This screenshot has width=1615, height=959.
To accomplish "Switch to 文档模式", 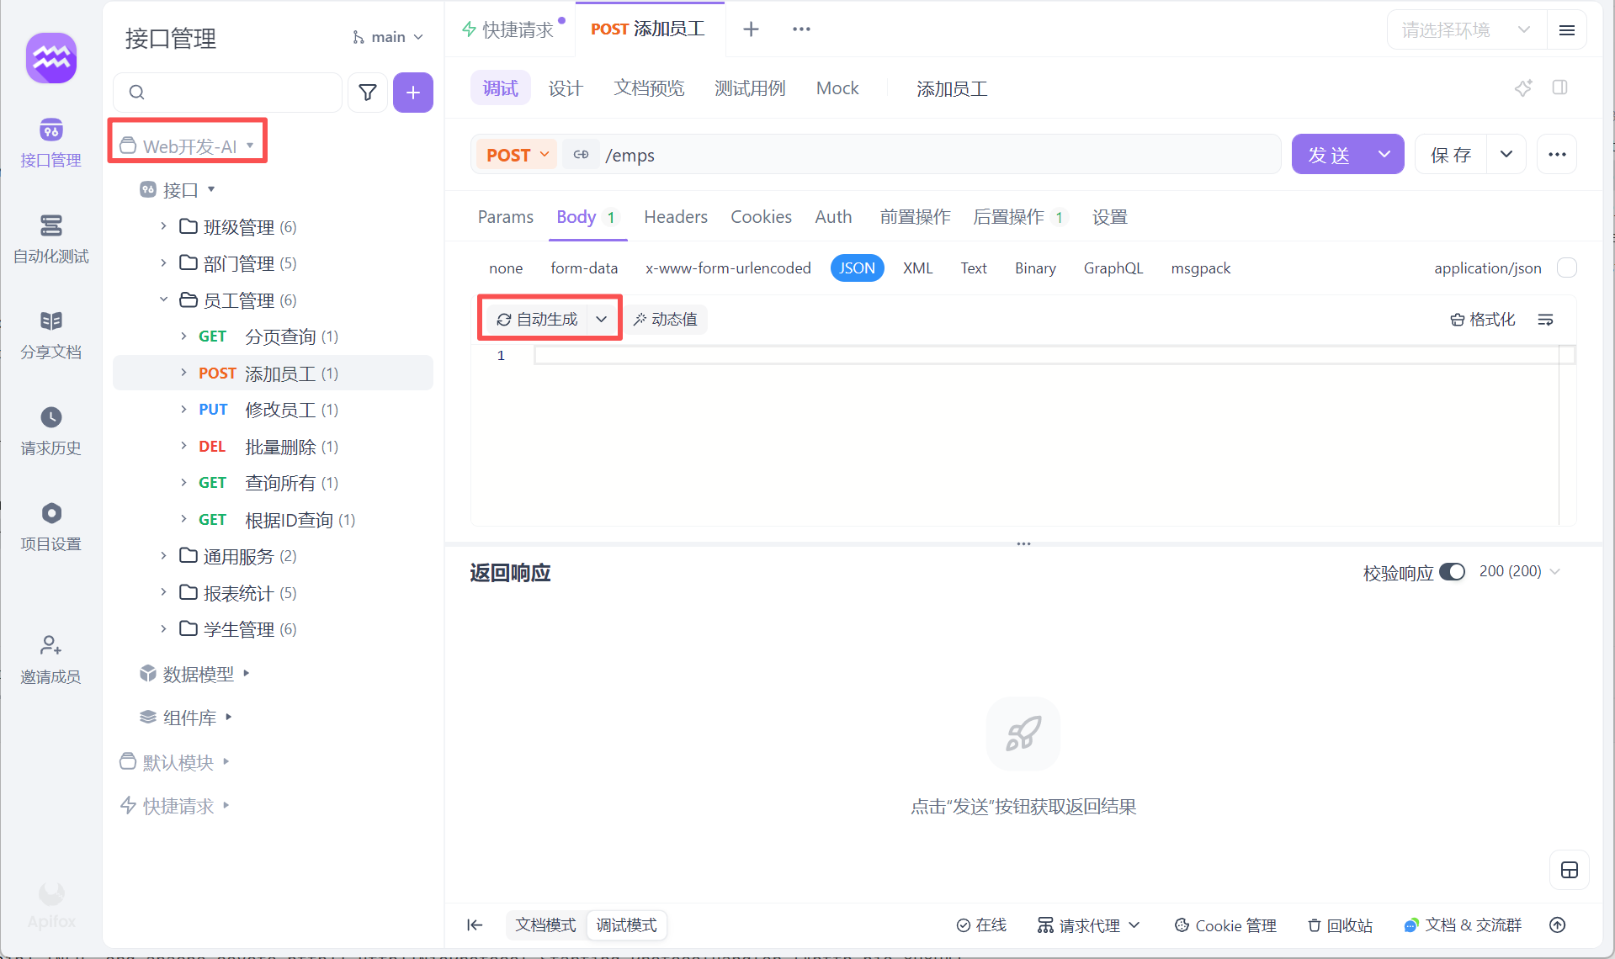I will coord(545,925).
